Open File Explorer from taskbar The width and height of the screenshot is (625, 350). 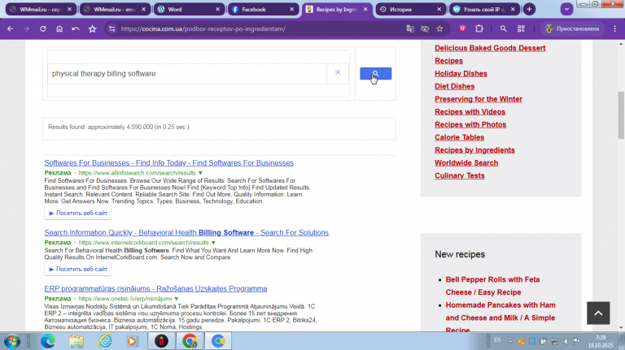76,341
